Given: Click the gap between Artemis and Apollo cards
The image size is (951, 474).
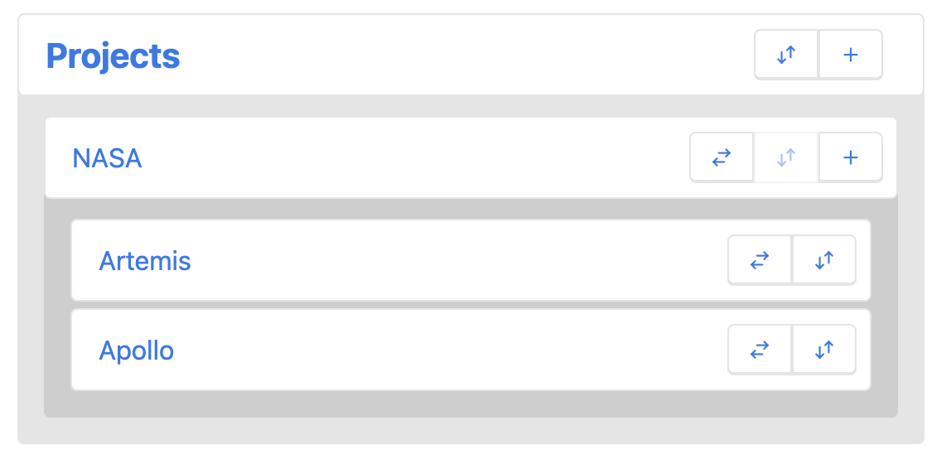Looking at the screenshot, I should tap(471, 305).
